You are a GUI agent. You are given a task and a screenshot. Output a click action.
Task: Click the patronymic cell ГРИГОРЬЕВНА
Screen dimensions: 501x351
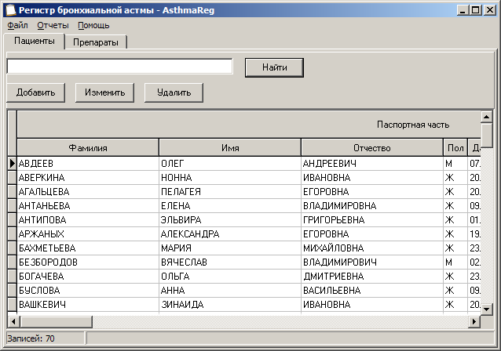[x=372, y=219]
